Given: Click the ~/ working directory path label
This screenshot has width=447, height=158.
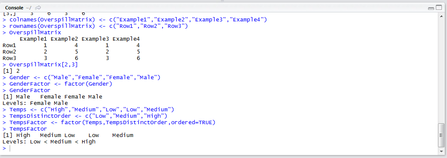Looking at the screenshot, I should pos(29,7).
